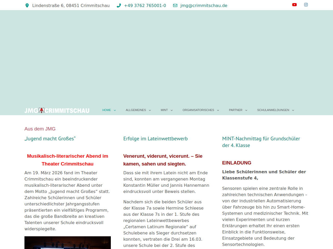The width and height of the screenshot is (333, 249).
Task: Click the JMG Crimmitschau logo
Action: coord(57,110)
